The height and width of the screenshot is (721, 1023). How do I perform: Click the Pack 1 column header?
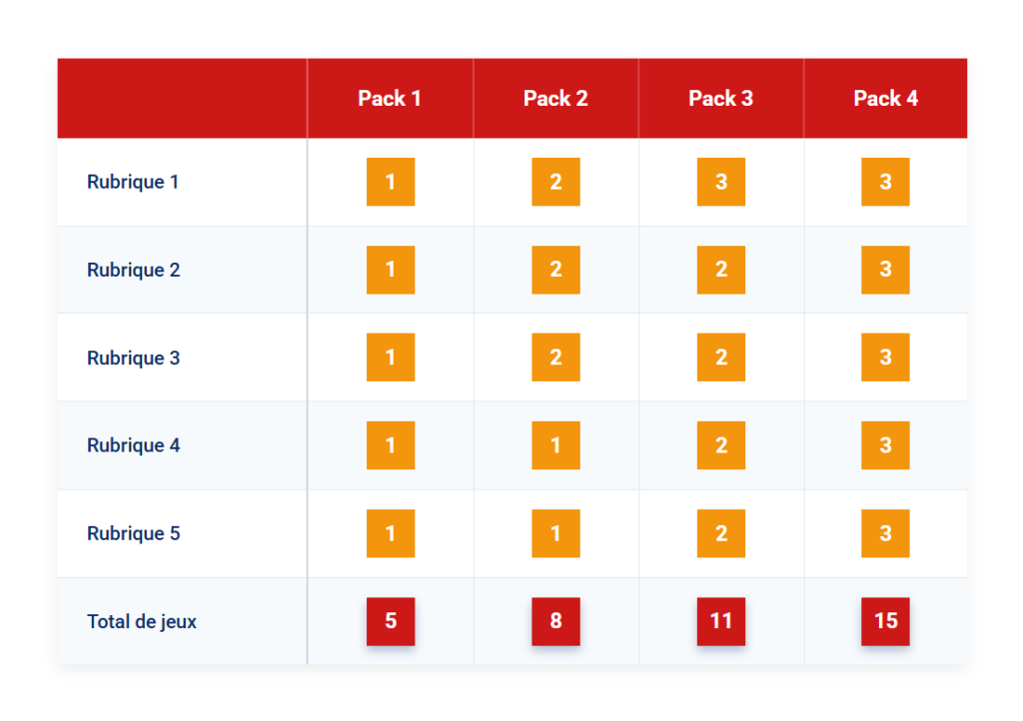(390, 98)
